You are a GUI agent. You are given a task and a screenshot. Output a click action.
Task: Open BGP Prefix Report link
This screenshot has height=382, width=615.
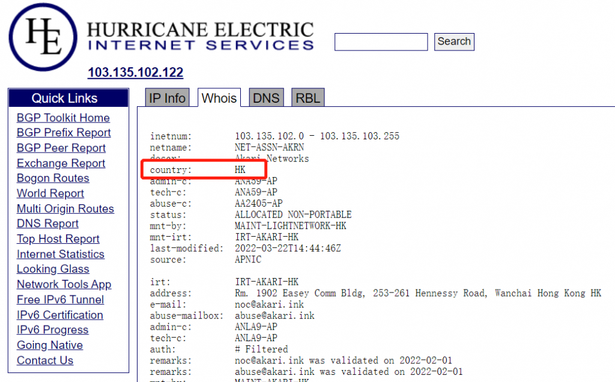(64, 133)
